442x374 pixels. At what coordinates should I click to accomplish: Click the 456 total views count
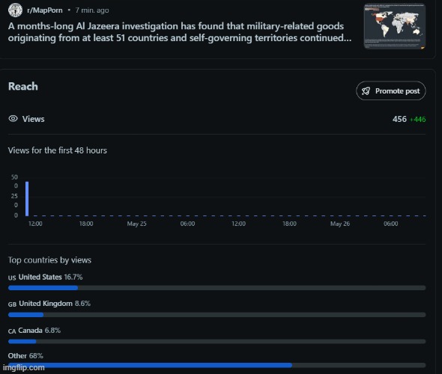tap(399, 119)
